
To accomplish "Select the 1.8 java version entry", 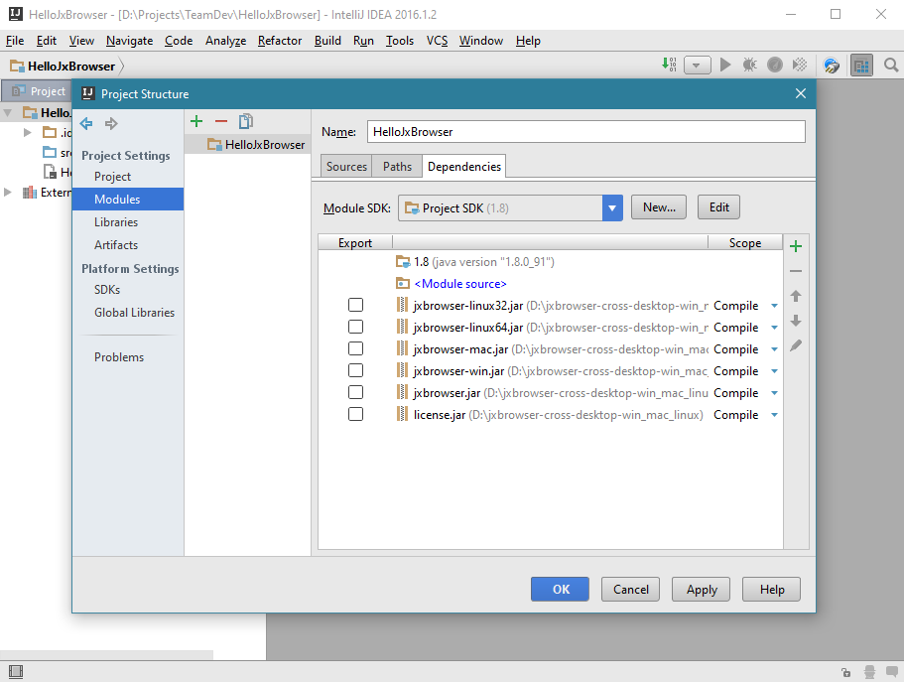I will click(x=551, y=262).
